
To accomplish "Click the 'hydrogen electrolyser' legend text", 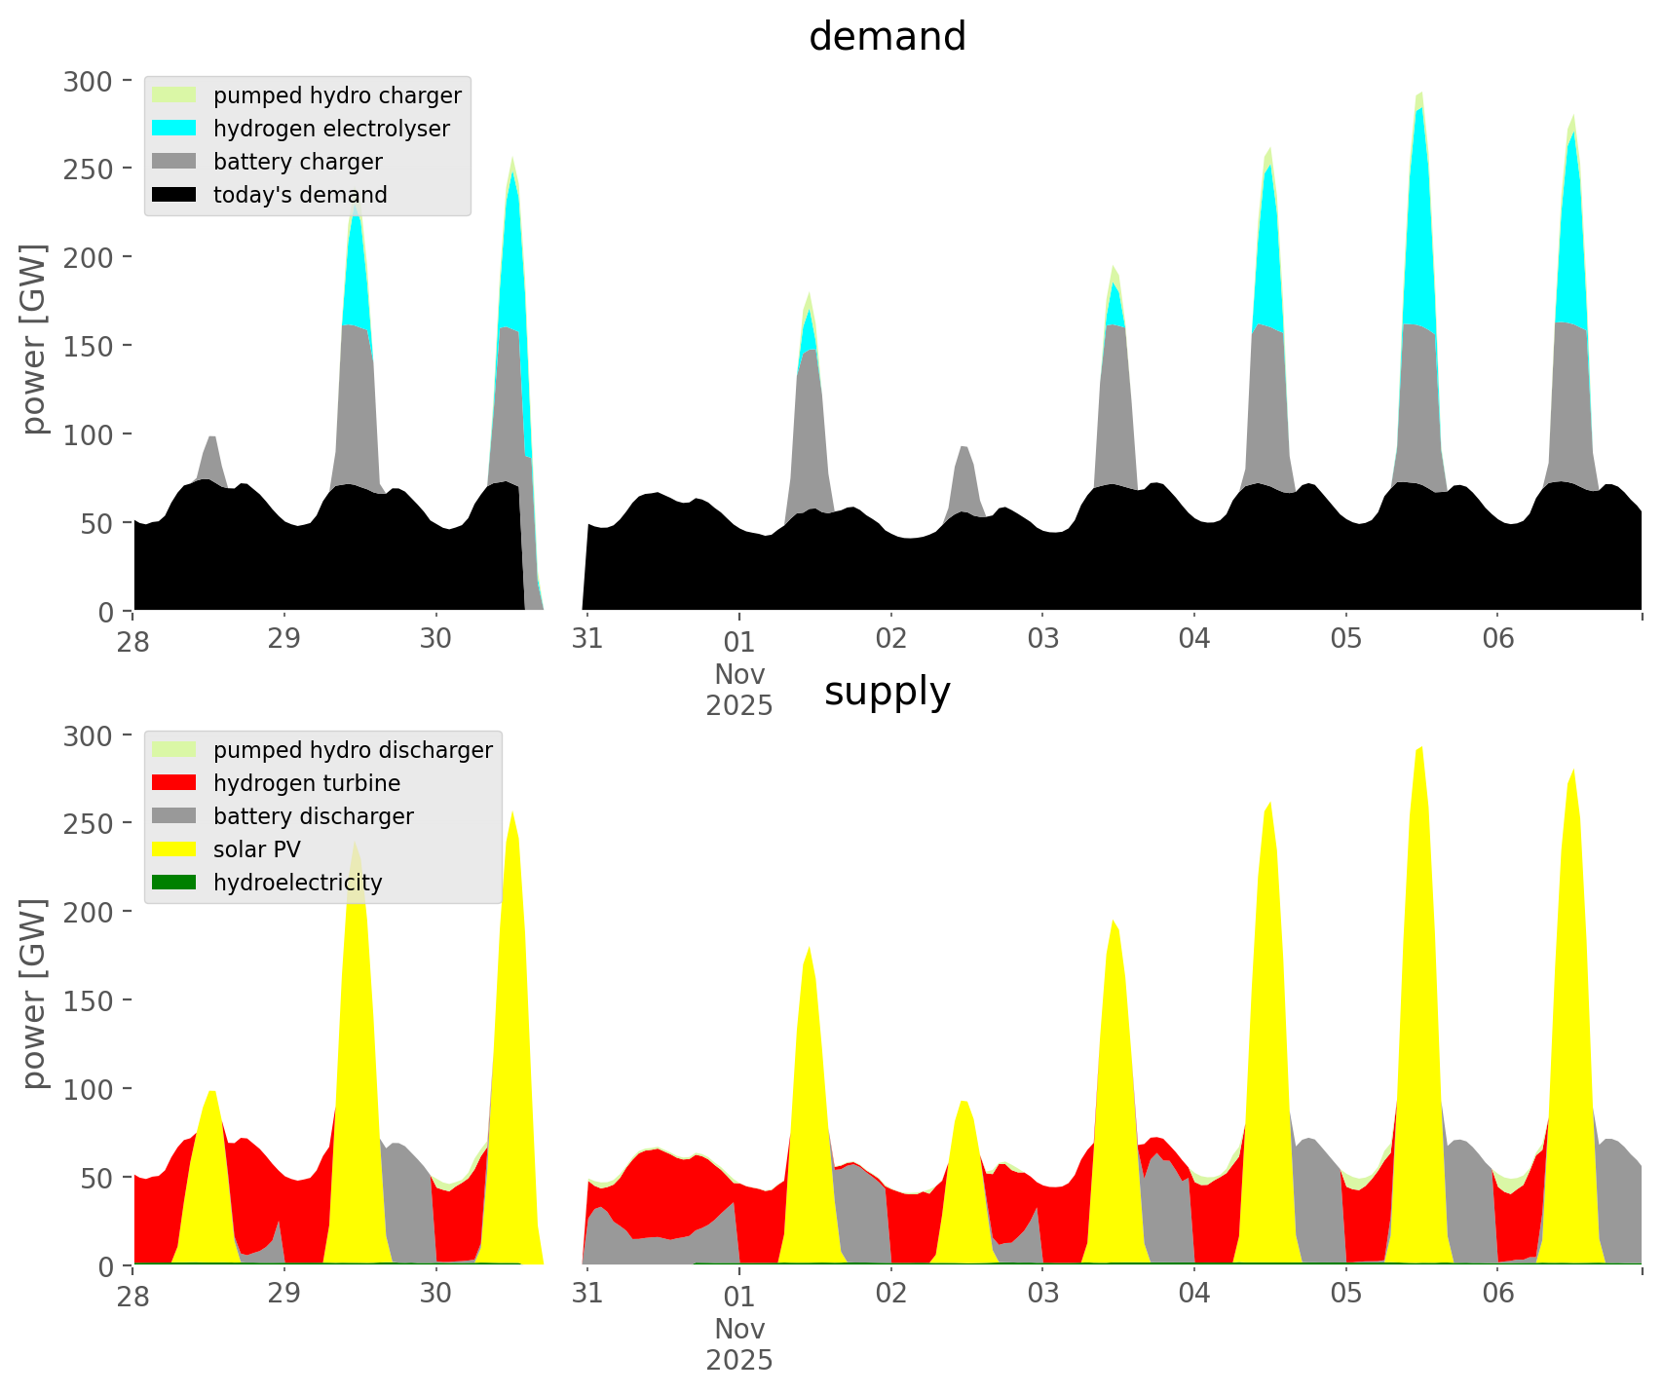I will coord(331,129).
